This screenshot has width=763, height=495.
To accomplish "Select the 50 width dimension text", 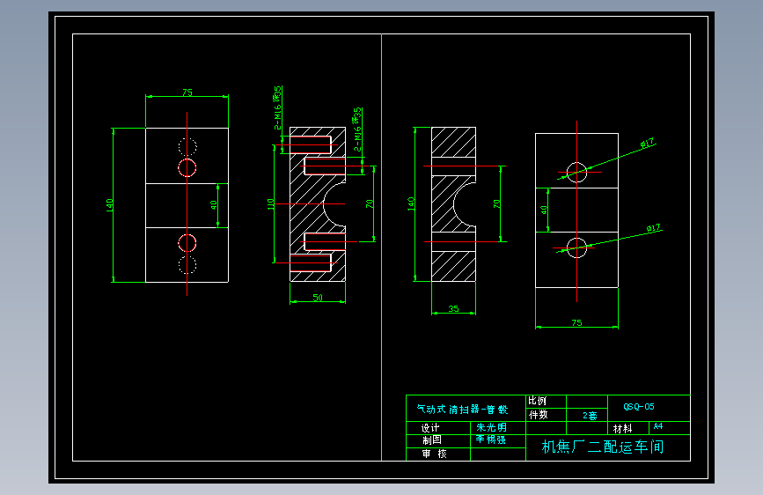I will pyautogui.click(x=318, y=297).
